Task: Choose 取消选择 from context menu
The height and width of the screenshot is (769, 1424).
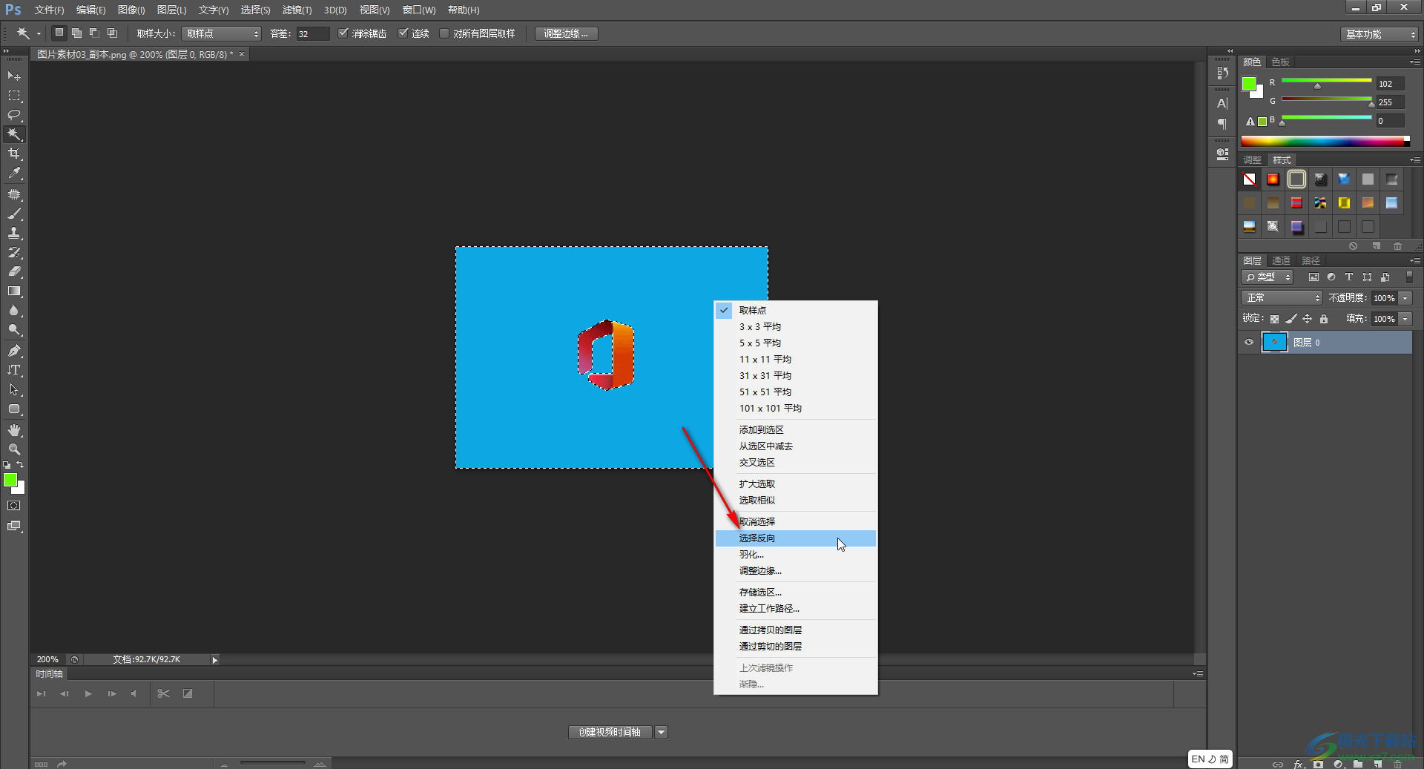Action: [x=796, y=522]
